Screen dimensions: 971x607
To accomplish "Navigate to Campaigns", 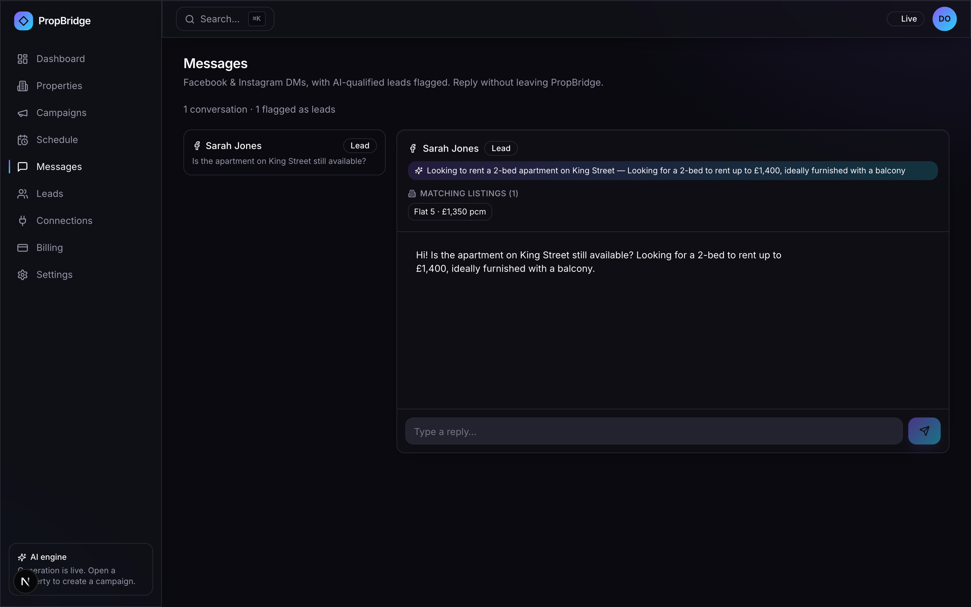I will [x=81, y=113].
